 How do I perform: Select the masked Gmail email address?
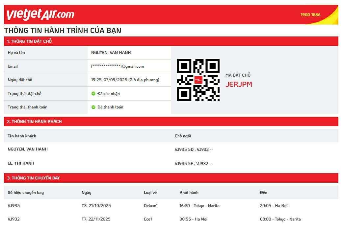[118, 66]
